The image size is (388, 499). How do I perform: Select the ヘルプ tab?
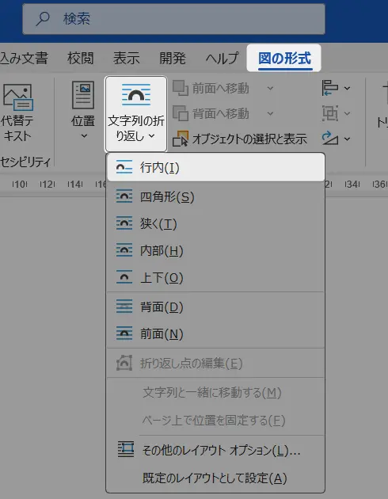point(222,59)
